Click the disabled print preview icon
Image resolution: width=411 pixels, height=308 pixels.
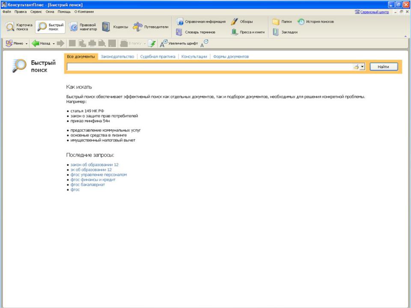pyautogui.click(x=102, y=44)
